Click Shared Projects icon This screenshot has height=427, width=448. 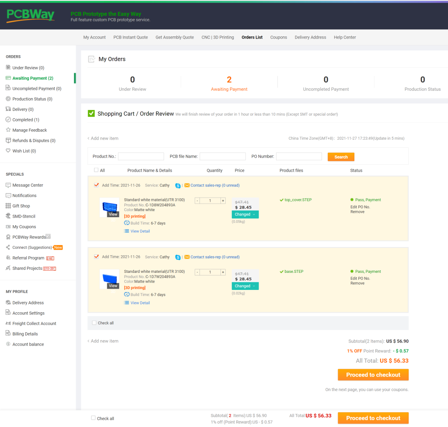click(x=8, y=268)
